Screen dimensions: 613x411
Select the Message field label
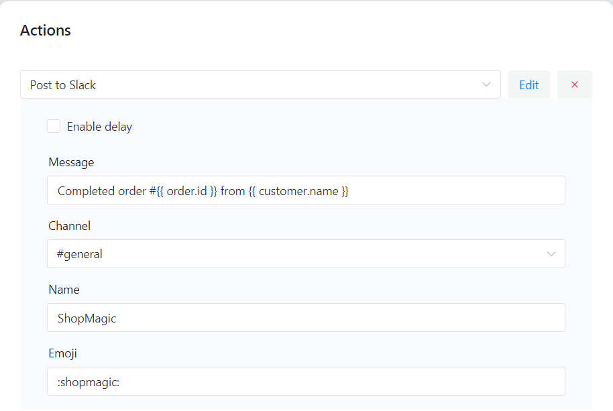(71, 162)
